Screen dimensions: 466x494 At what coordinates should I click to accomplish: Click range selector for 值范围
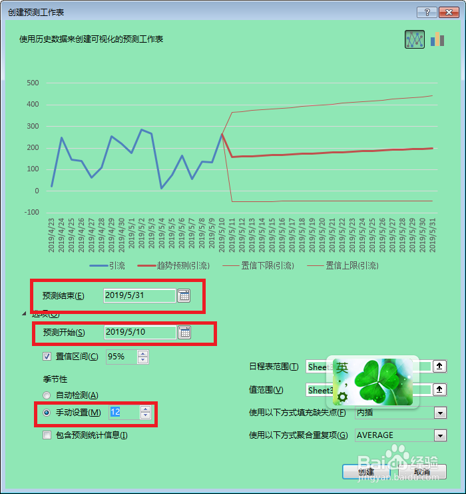439,390
